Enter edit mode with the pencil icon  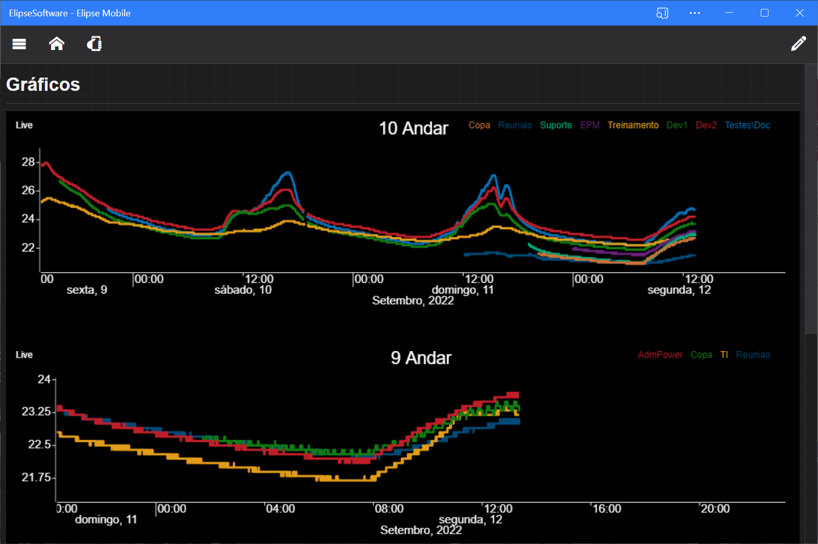[x=799, y=44]
